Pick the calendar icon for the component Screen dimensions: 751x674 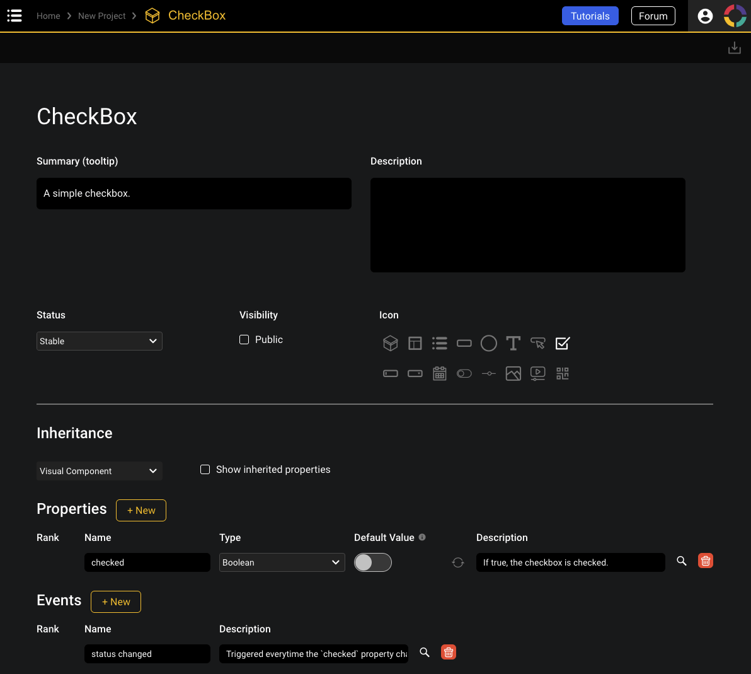(x=439, y=373)
